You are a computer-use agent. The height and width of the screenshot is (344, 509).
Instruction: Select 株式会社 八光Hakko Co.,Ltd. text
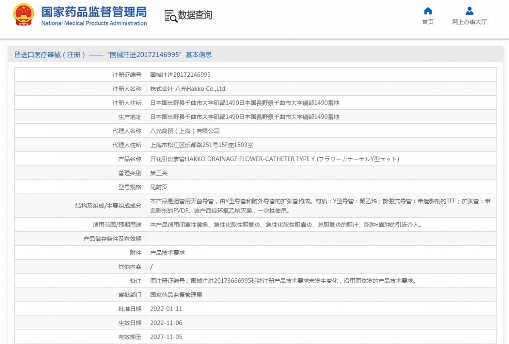188,89
